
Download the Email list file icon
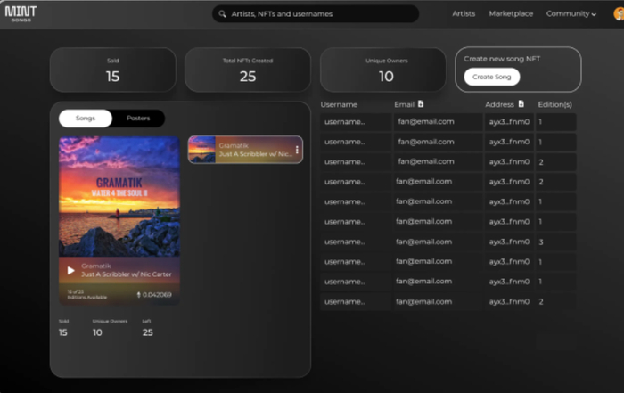pyautogui.click(x=421, y=104)
